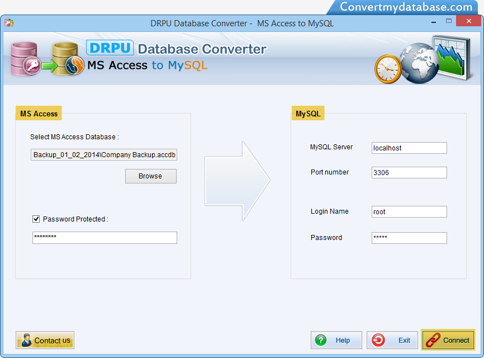
Task: Click the DRPU logo badge
Action: 110,48
